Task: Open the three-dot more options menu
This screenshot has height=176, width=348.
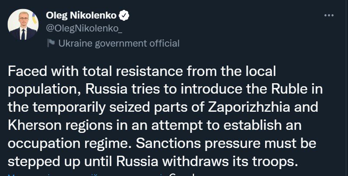Action: pyautogui.click(x=329, y=15)
